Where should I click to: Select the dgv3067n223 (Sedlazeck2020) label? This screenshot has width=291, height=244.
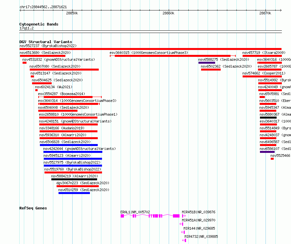(x=83, y=183)
